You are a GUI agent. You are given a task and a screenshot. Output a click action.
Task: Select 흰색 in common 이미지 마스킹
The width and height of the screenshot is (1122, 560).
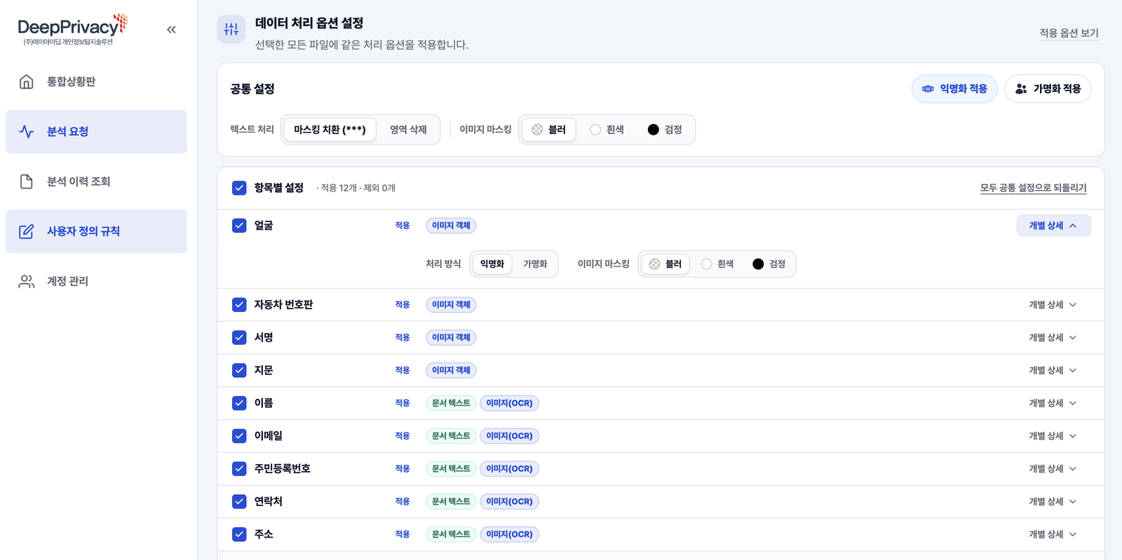coord(607,130)
